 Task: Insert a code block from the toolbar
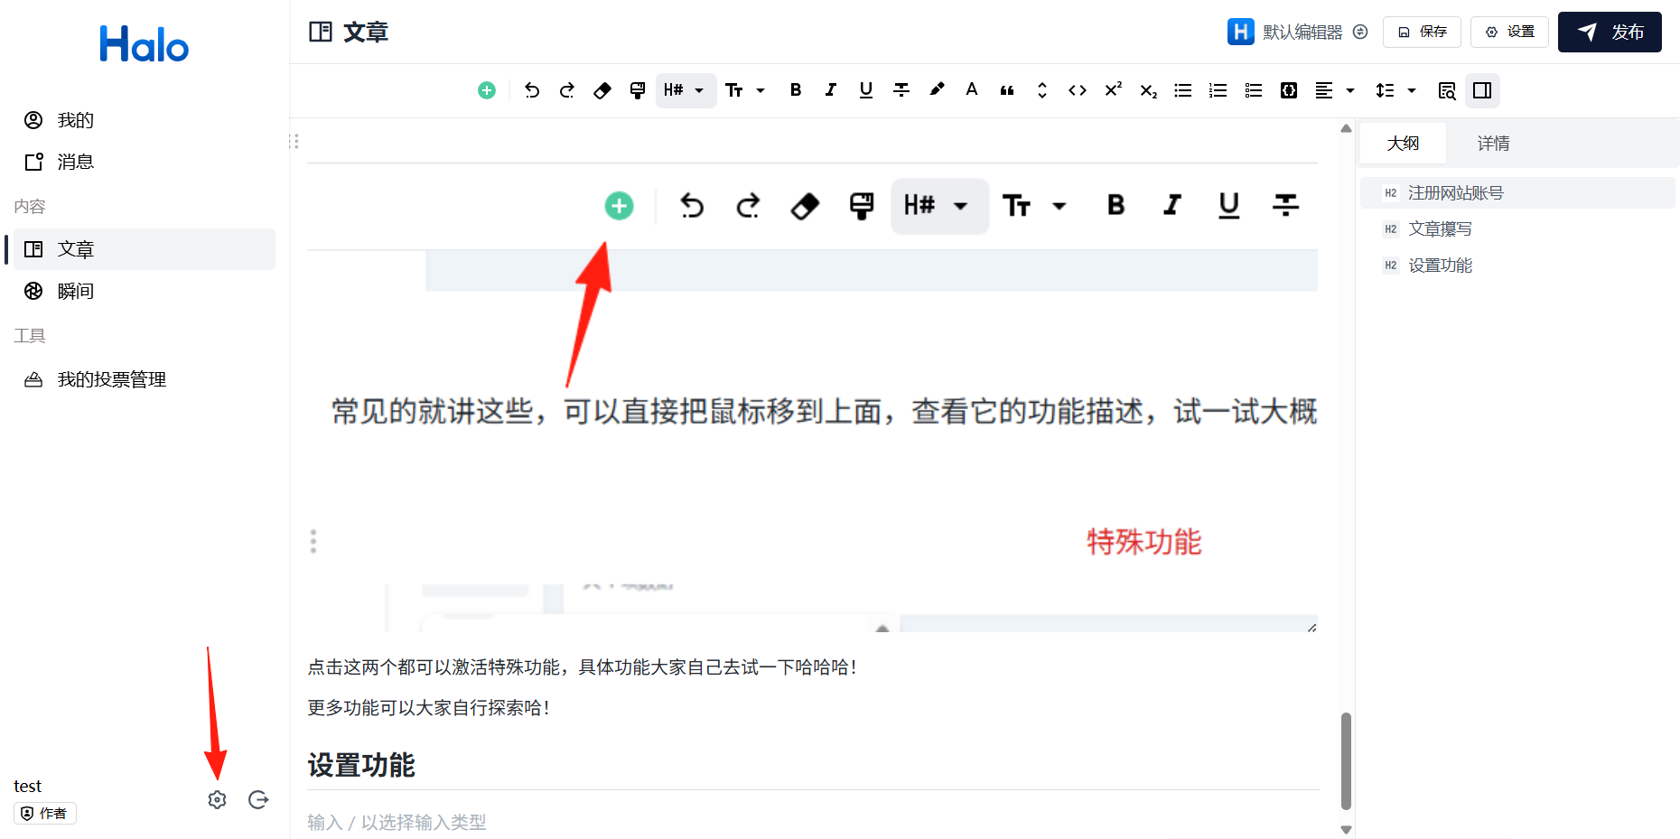[x=1289, y=90]
